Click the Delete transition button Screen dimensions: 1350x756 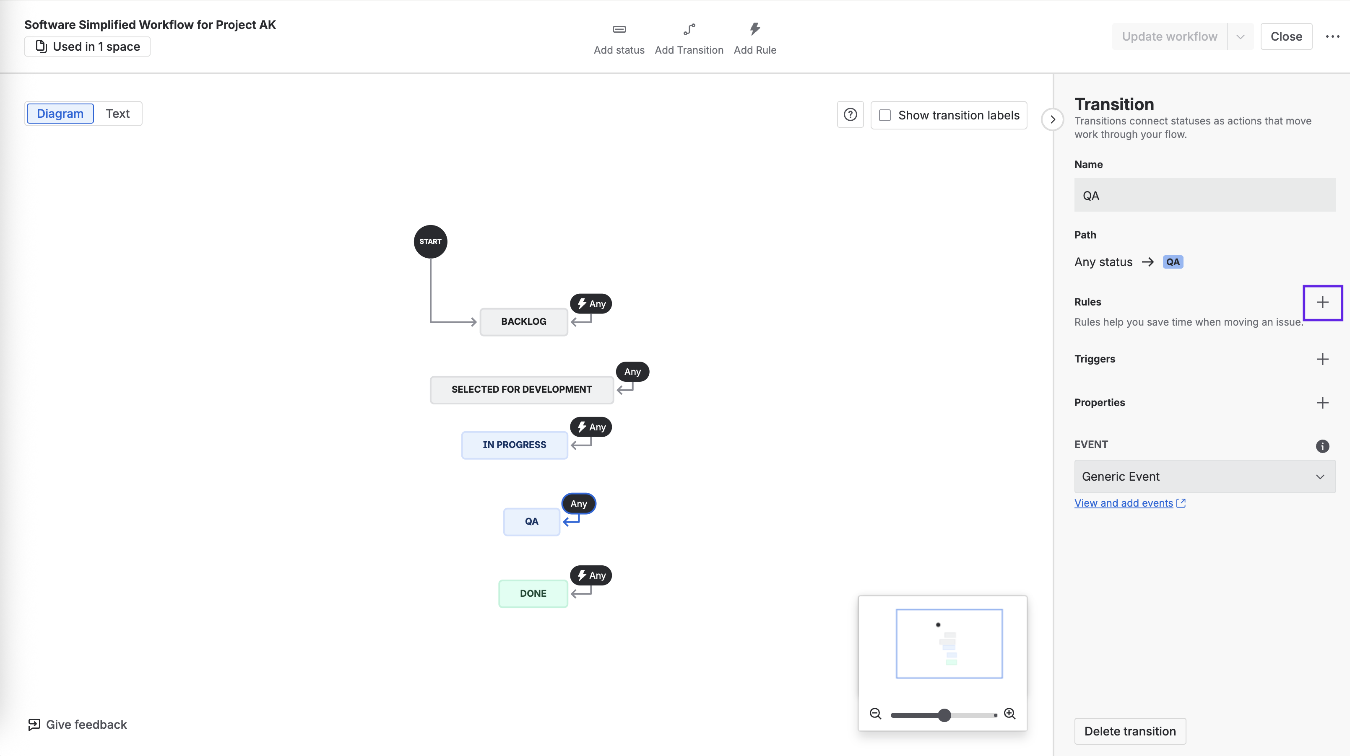click(1130, 731)
